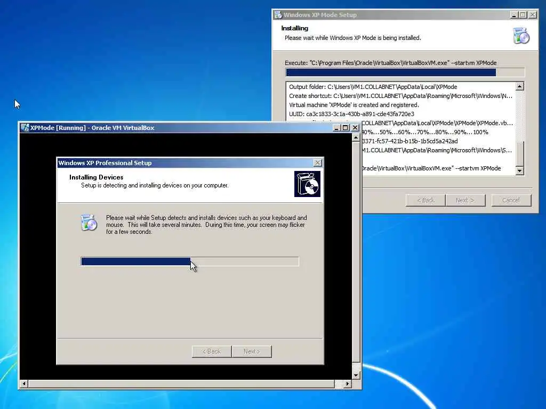Close the Windows XP Mode Setup window
The height and width of the screenshot is (409, 546).
[533, 14]
